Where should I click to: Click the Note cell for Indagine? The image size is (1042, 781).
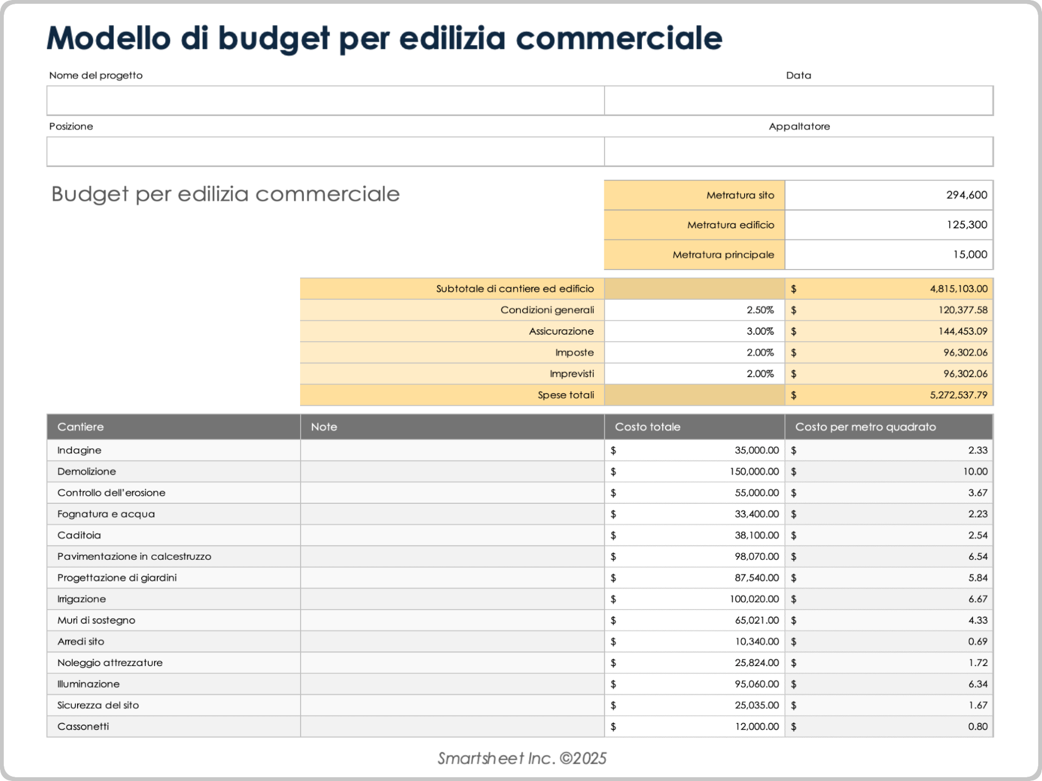point(452,451)
